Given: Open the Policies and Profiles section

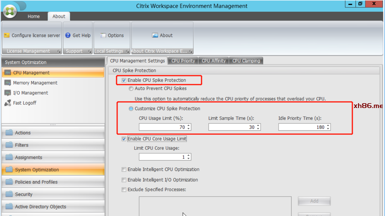Looking at the screenshot, I should (x=36, y=182).
